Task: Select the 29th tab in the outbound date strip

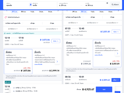Action: pyautogui.click(x=15, y=12)
